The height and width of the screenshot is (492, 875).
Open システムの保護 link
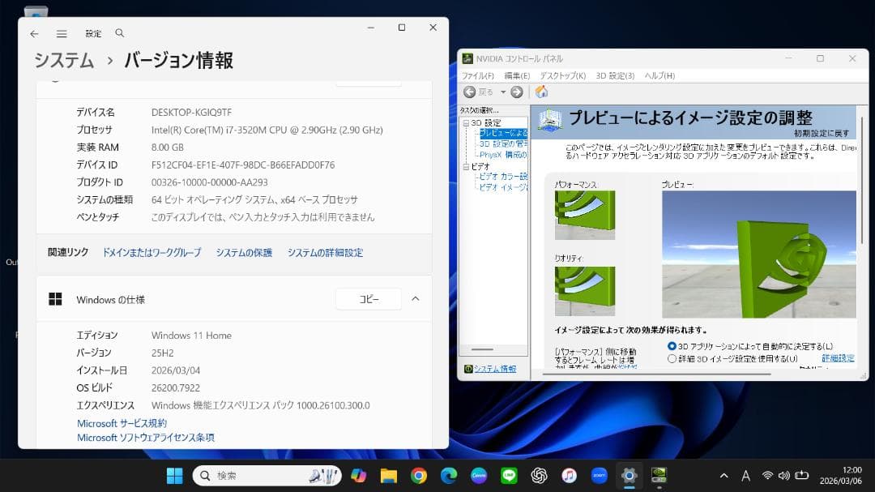(x=244, y=252)
